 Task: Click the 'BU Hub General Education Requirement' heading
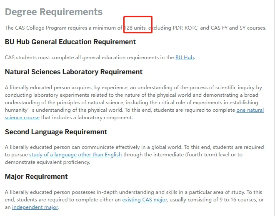click(x=70, y=42)
